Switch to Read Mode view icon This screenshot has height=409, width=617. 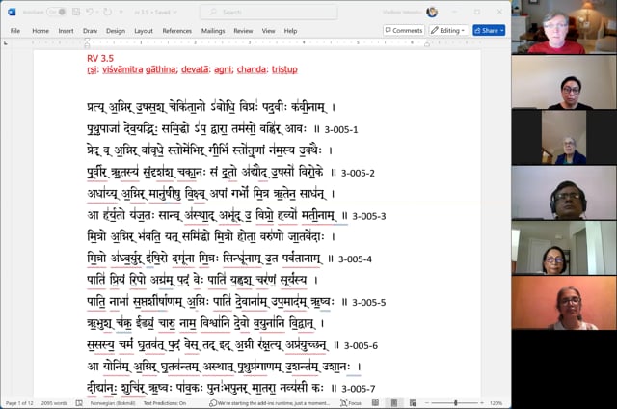(375, 402)
